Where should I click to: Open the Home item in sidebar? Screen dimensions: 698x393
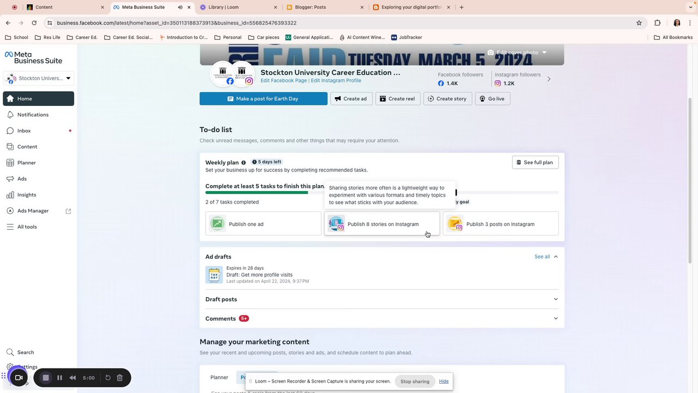38,99
